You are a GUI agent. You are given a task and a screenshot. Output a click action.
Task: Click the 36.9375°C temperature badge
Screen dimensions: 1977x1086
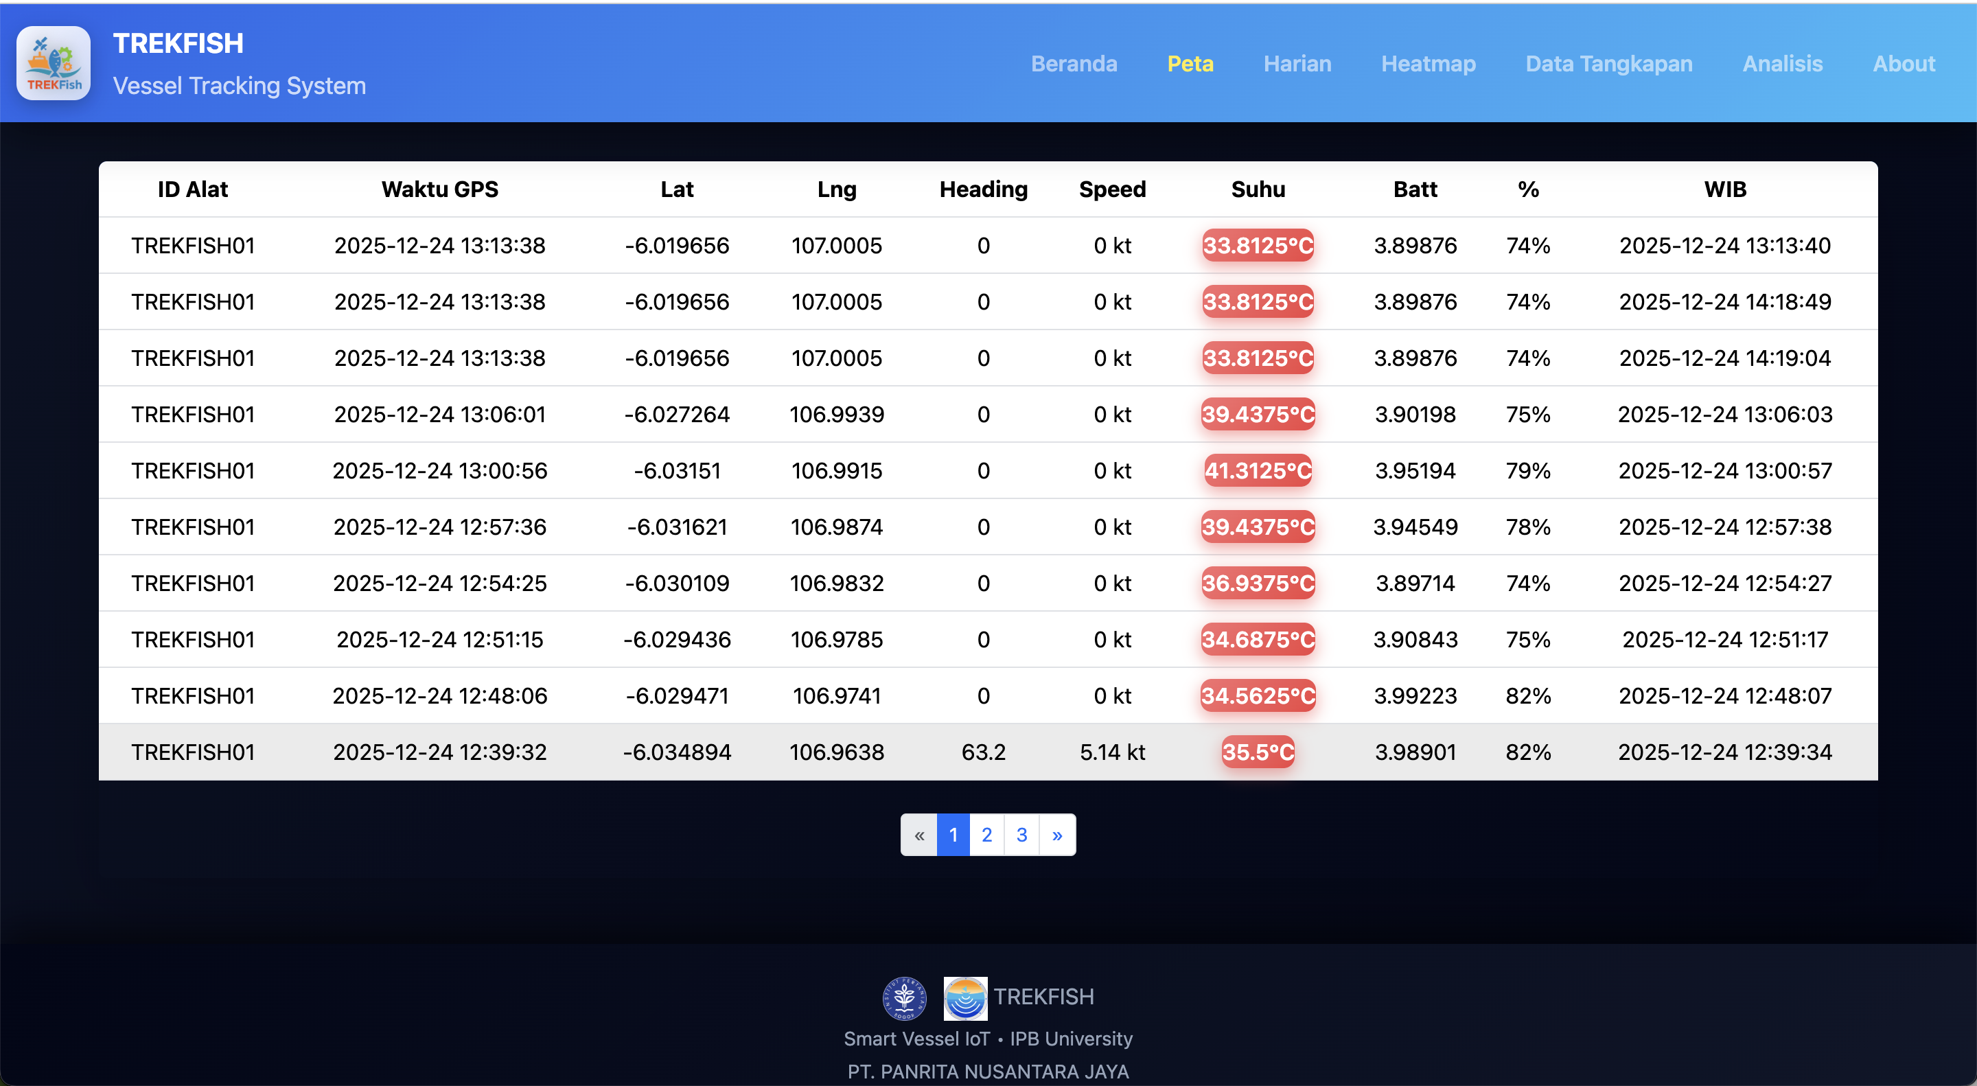pyautogui.click(x=1257, y=584)
